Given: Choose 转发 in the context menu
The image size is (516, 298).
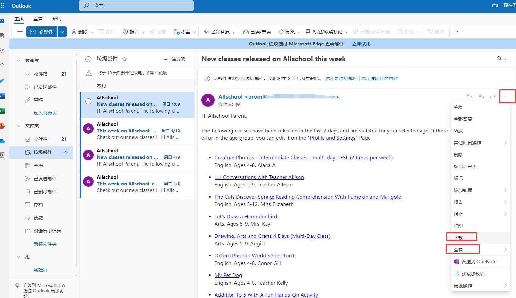Looking at the screenshot, I should (x=480, y=131).
